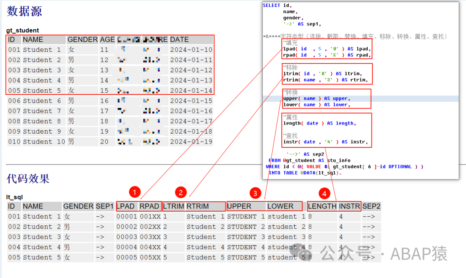Select the name cell Student 9
The image size is (466, 278).
tap(42, 131)
